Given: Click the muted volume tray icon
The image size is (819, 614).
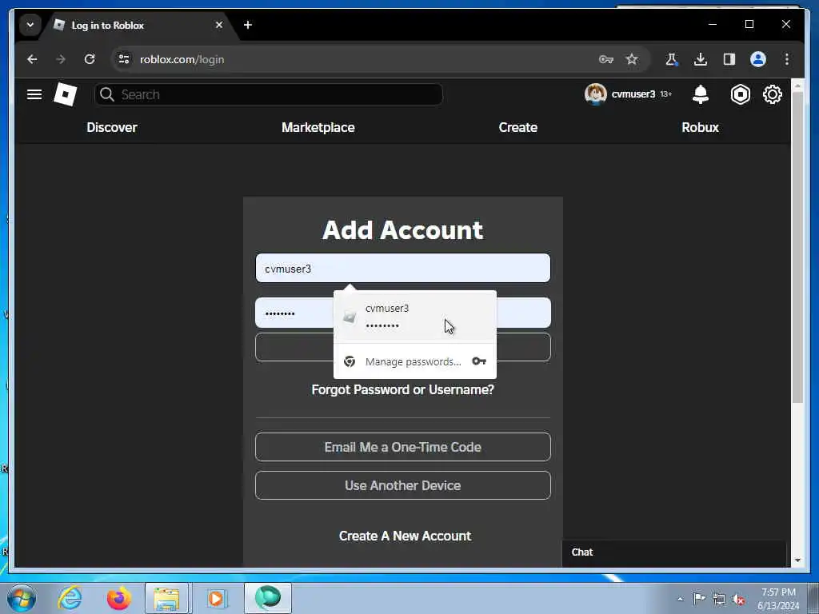Looking at the screenshot, I should click(x=738, y=600).
